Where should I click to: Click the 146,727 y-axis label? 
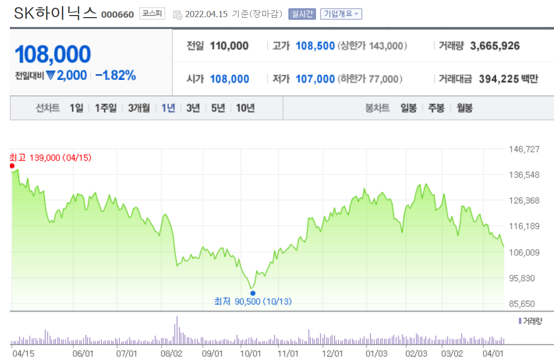click(524, 149)
